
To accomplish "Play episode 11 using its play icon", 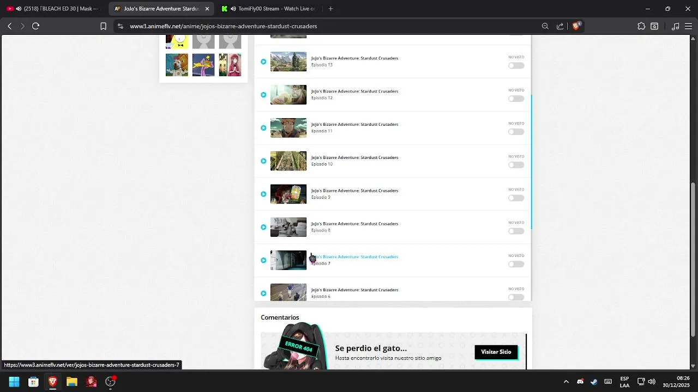I will click(263, 128).
